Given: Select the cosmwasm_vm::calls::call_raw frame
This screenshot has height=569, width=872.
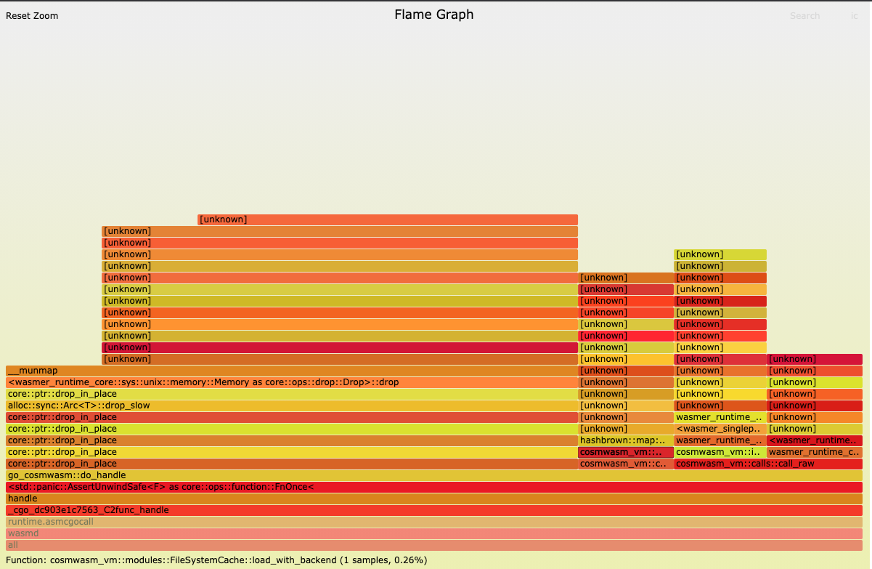Looking at the screenshot, I should [x=768, y=464].
